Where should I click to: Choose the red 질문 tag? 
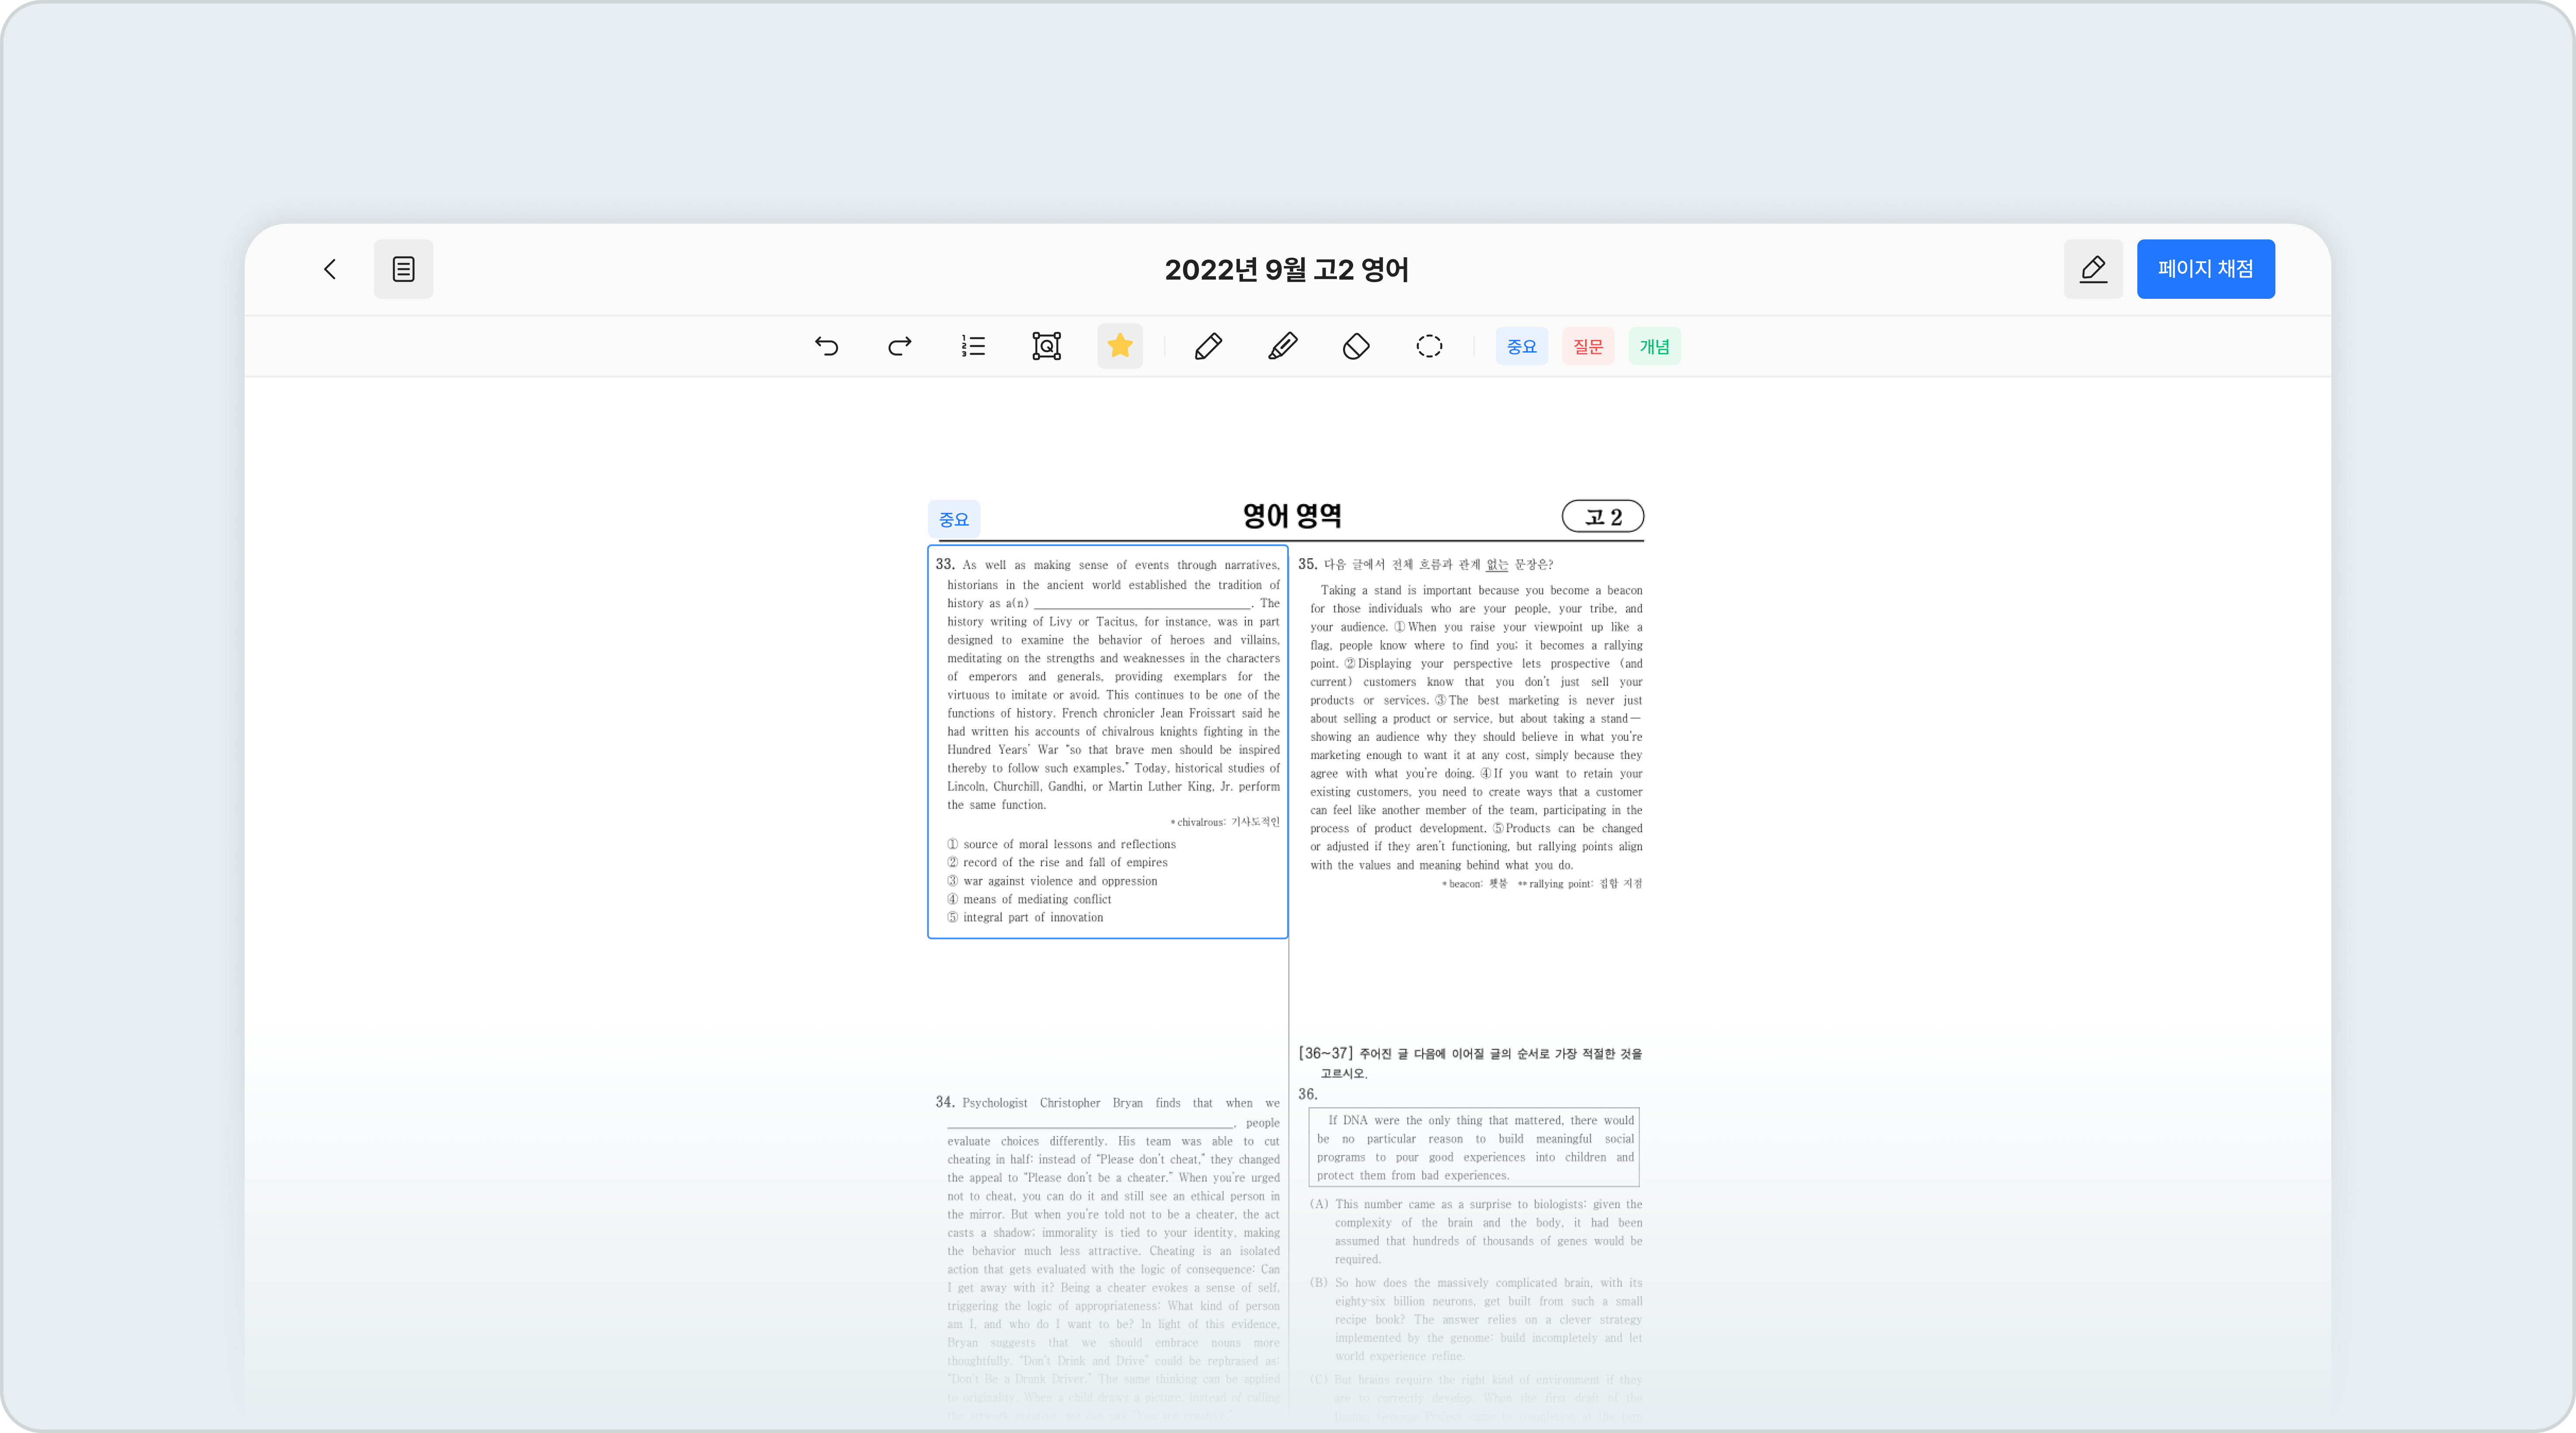click(1588, 346)
